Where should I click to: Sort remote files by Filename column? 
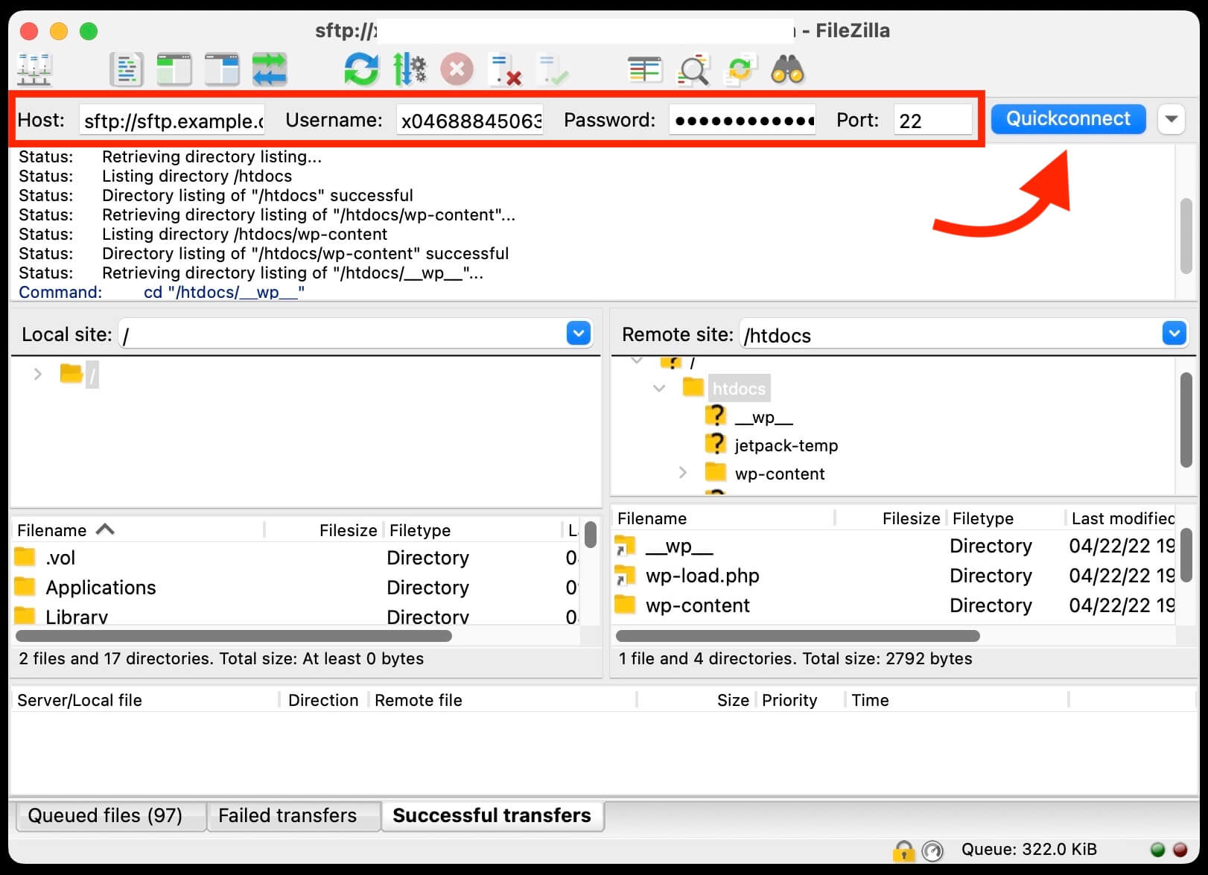click(722, 518)
